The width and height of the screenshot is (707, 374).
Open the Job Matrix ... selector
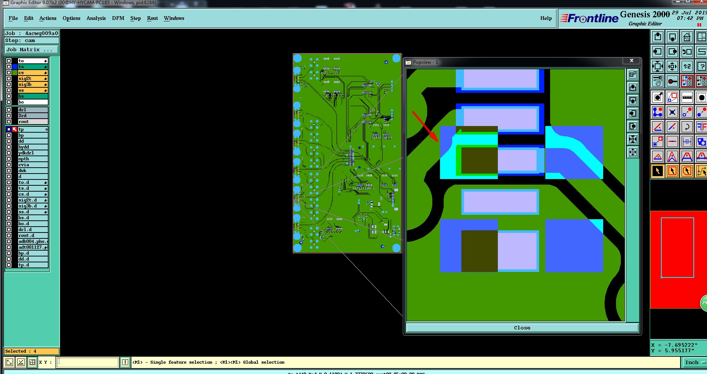(32, 49)
